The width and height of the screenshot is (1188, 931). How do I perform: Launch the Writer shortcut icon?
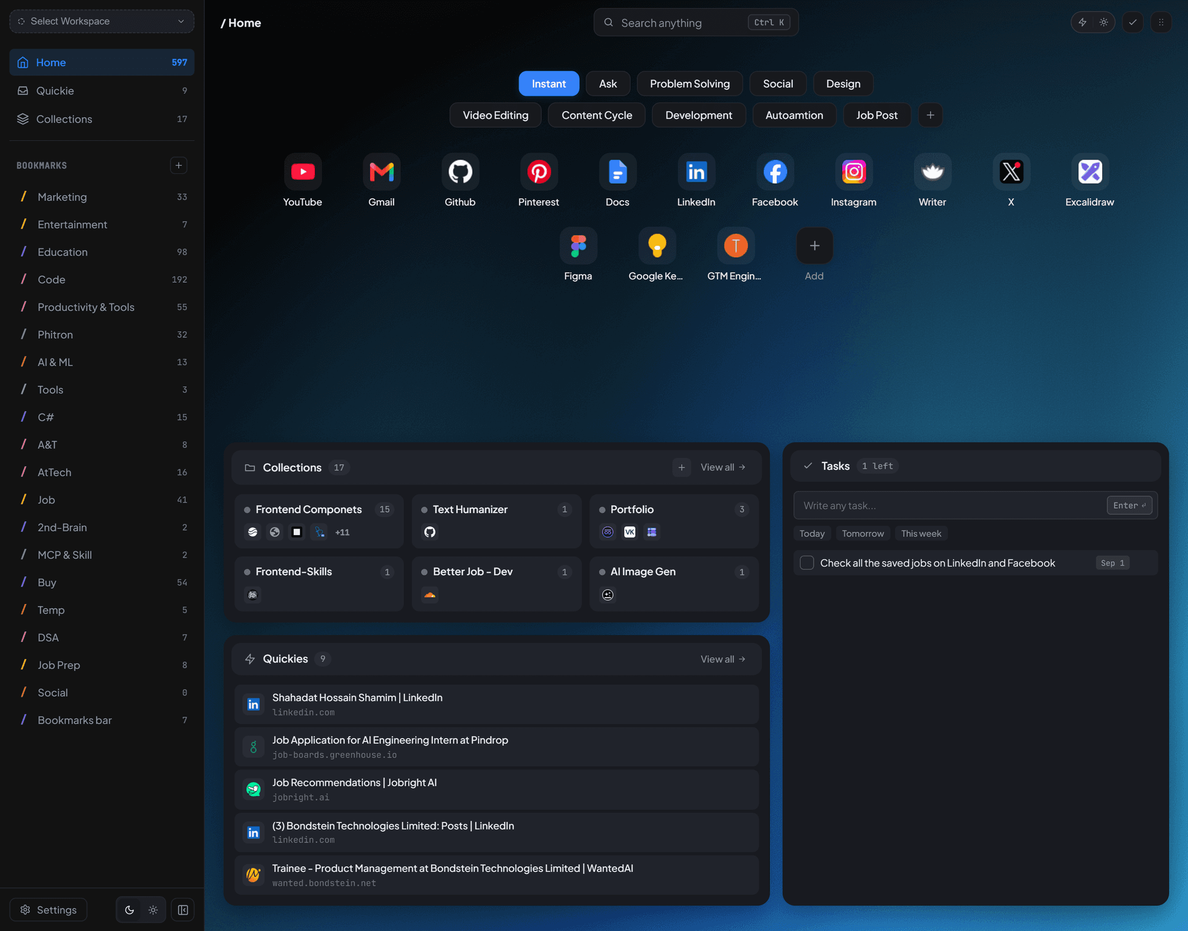click(933, 172)
